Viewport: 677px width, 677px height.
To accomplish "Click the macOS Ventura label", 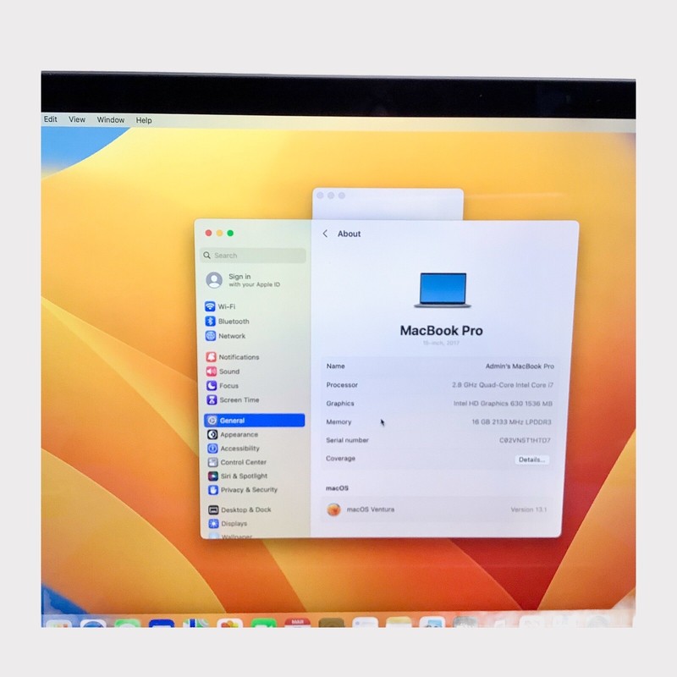I will [371, 509].
